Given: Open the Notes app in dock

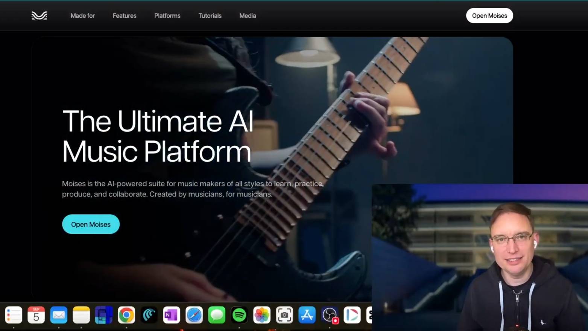Looking at the screenshot, I should (x=81, y=315).
